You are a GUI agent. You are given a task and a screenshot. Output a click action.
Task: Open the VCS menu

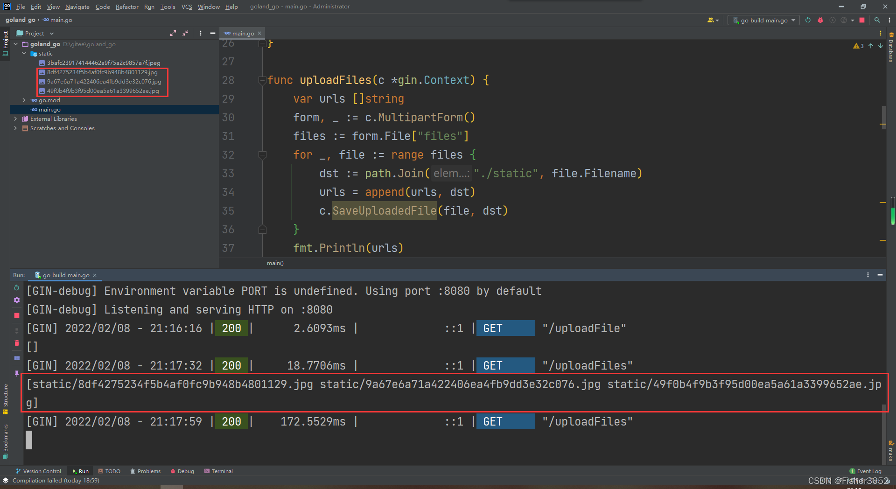pos(187,7)
